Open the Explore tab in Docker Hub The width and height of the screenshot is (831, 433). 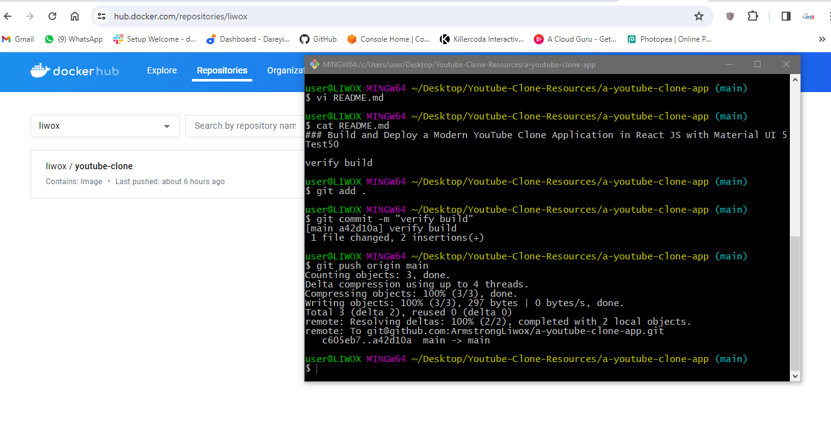point(162,70)
